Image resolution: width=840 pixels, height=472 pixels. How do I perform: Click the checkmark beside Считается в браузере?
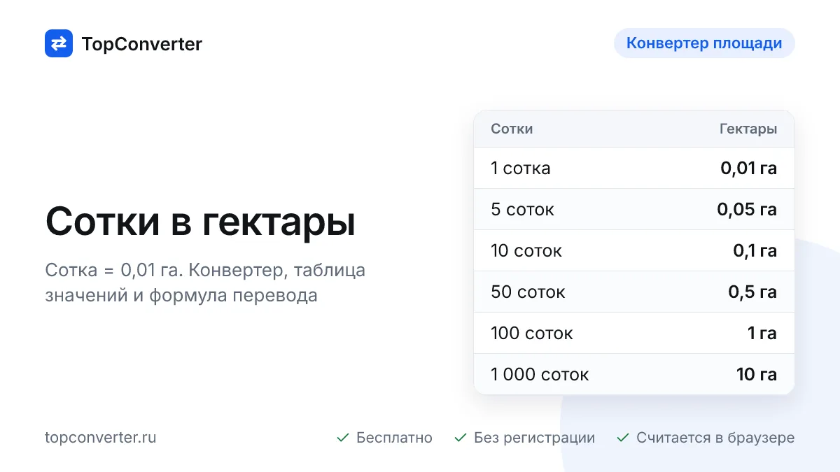[x=623, y=438]
